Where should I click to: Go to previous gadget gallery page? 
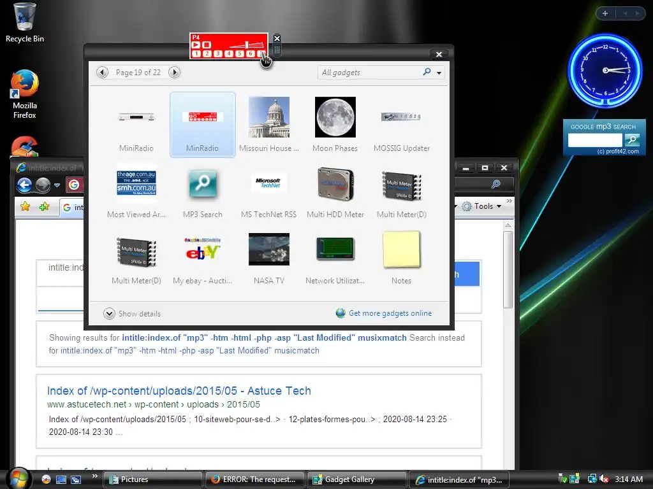click(x=102, y=73)
